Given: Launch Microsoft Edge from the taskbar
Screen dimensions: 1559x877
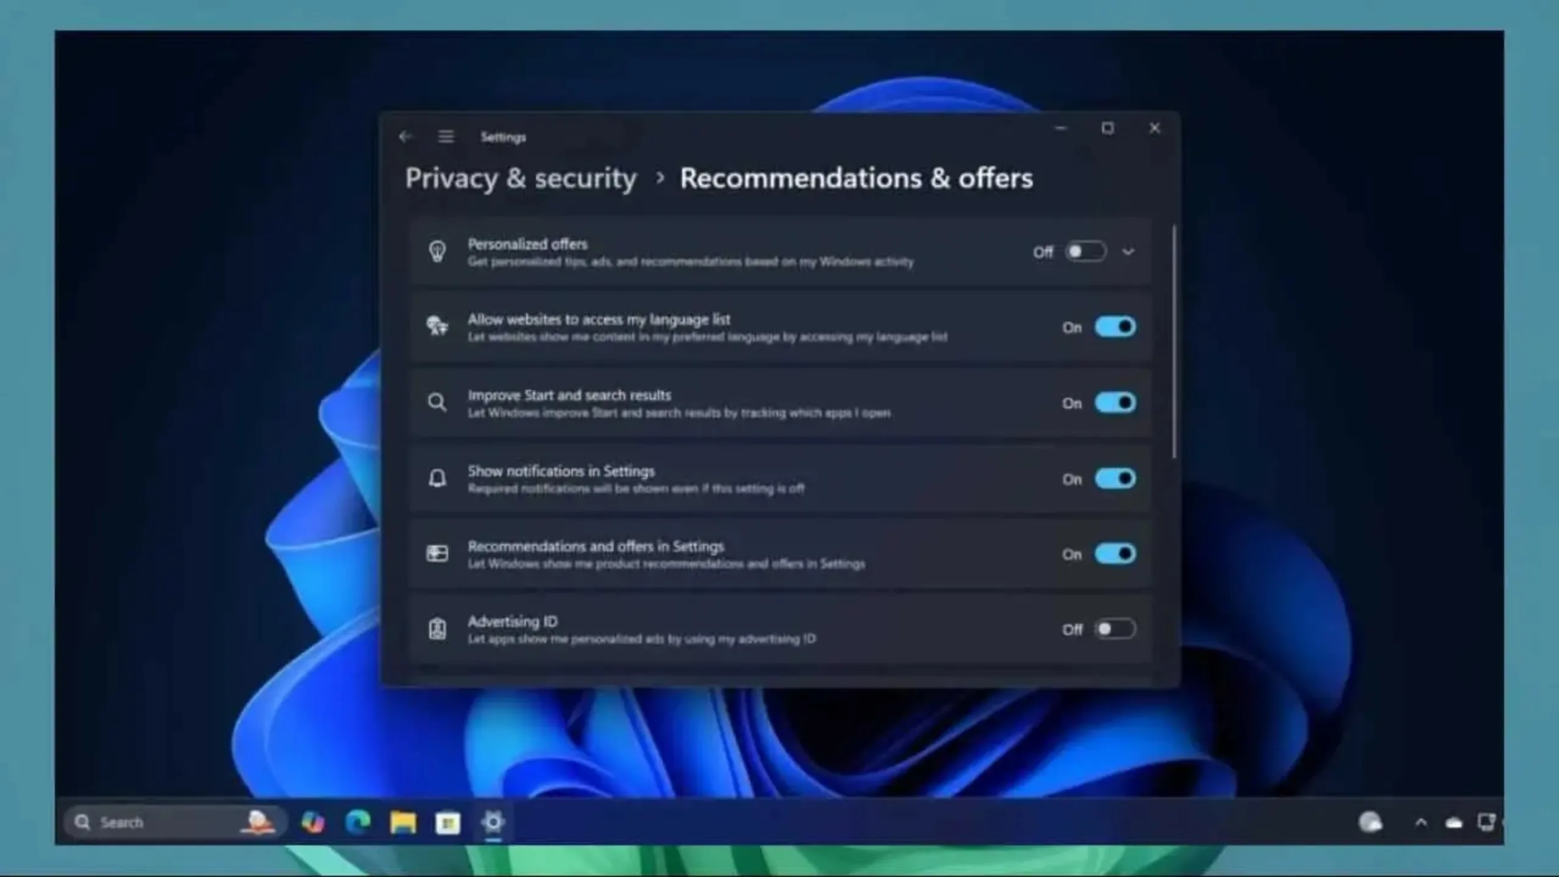Looking at the screenshot, I should point(358,823).
